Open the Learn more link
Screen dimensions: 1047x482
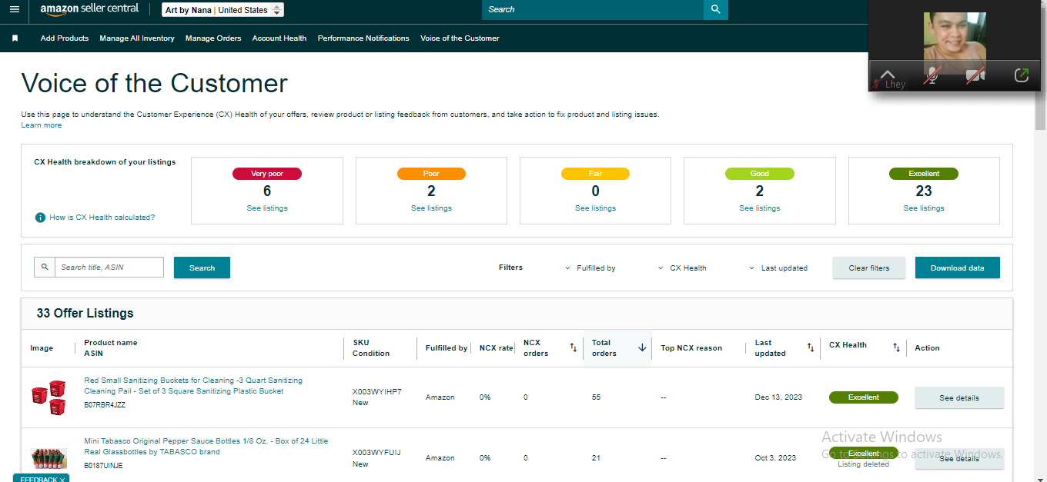coord(42,125)
